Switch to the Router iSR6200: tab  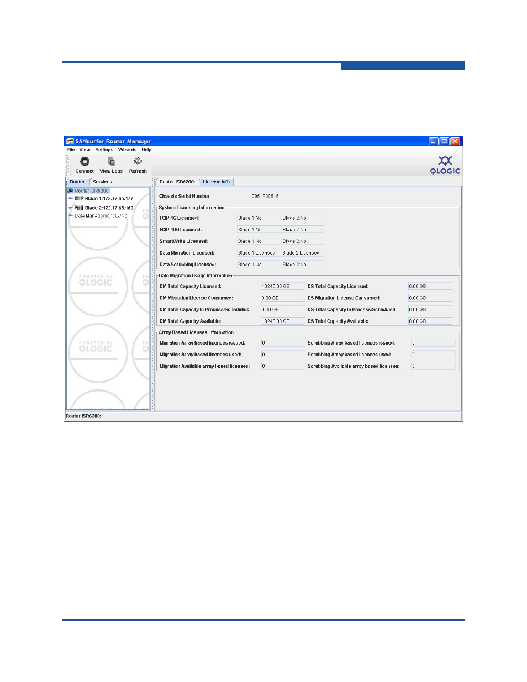click(177, 182)
